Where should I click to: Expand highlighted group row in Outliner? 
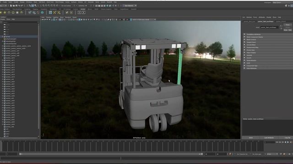[x=2, y=36]
